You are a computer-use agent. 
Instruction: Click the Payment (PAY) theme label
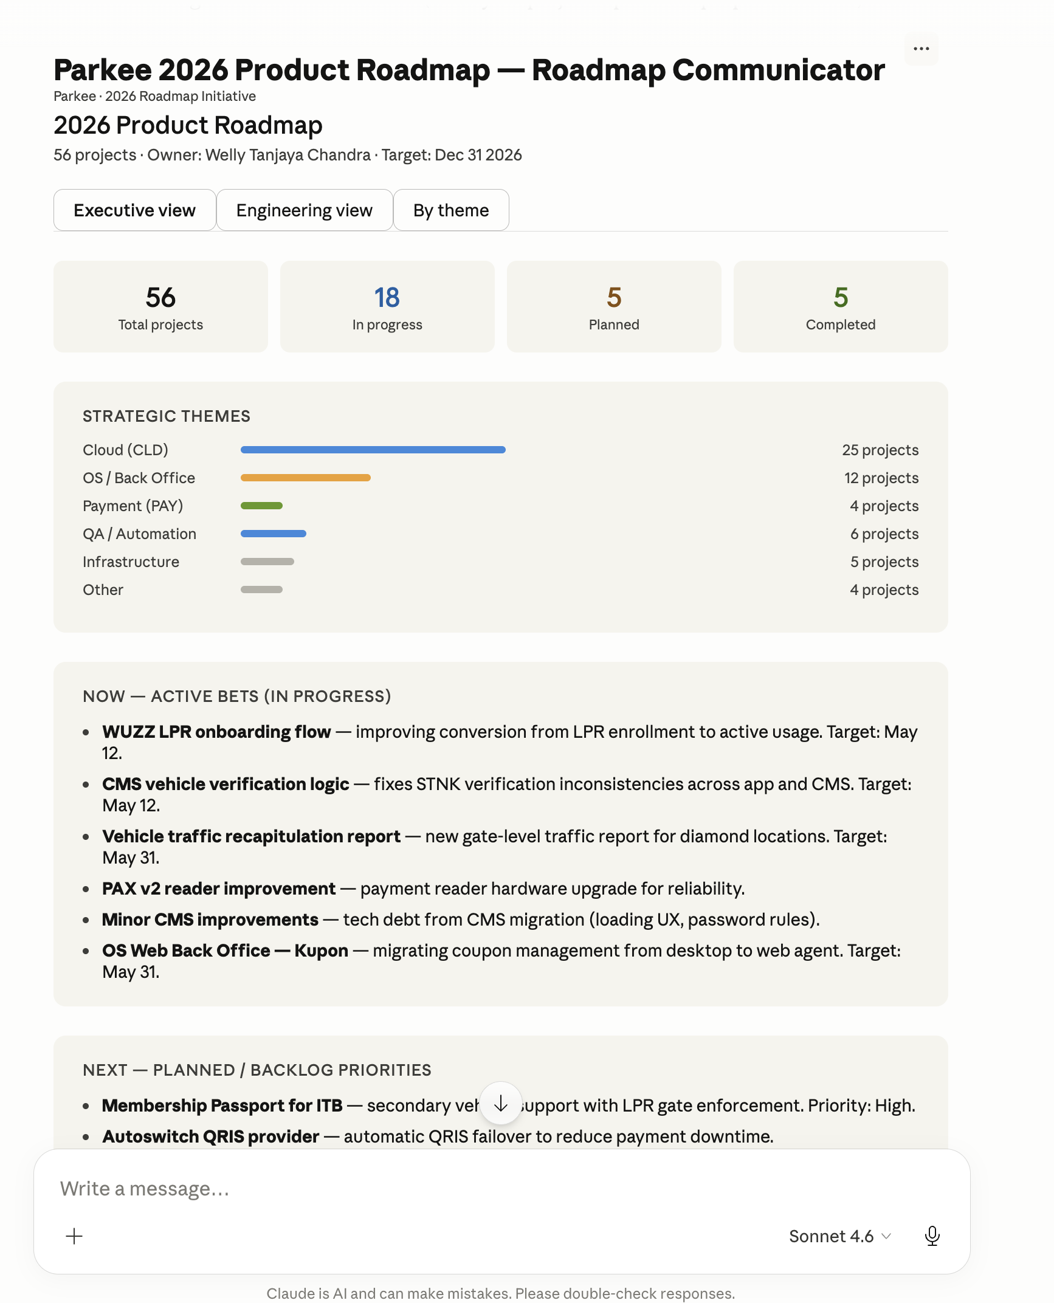(x=133, y=506)
